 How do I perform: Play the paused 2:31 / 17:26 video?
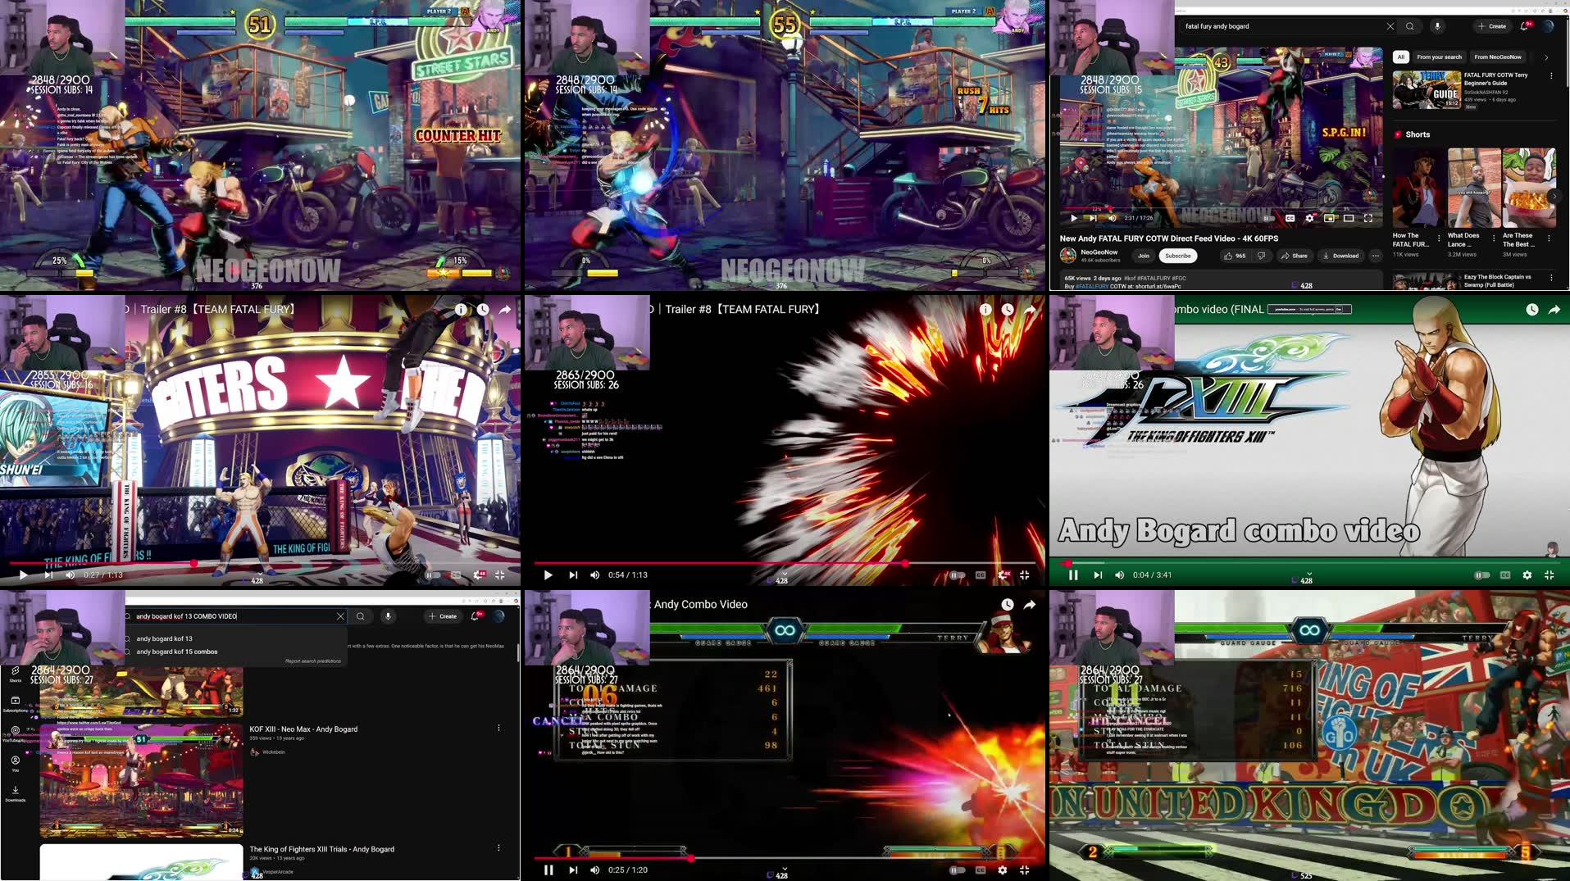pos(1073,218)
